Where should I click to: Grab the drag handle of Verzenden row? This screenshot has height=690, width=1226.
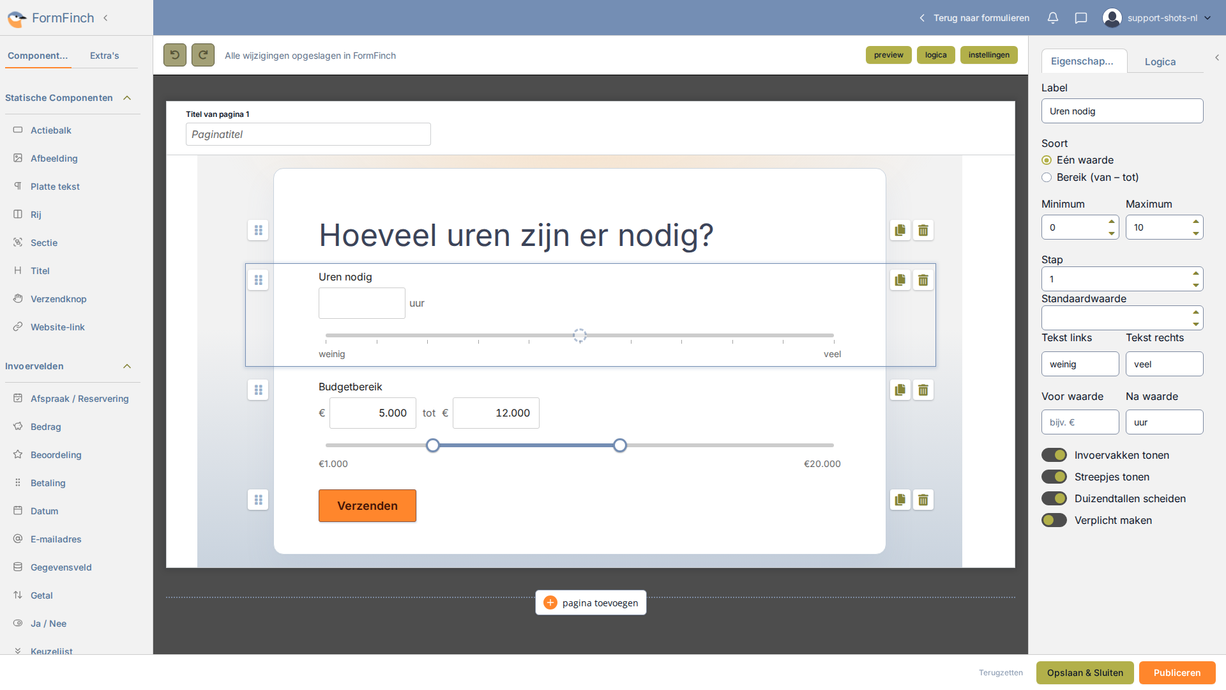tap(258, 500)
